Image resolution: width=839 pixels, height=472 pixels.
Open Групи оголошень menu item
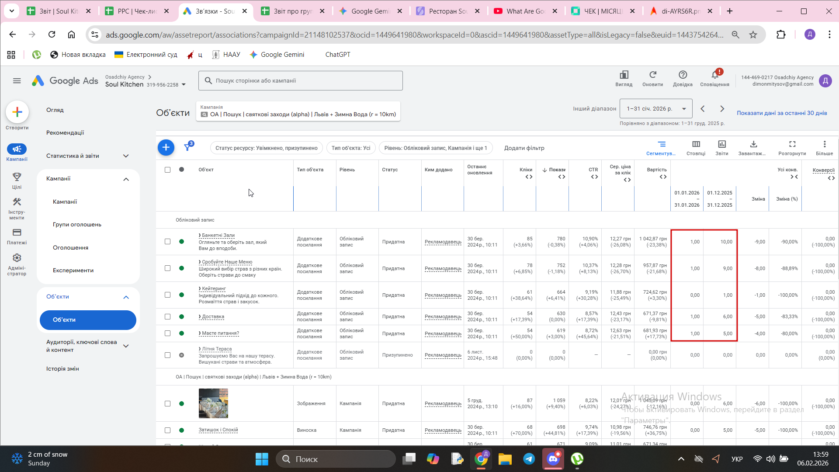pyautogui.click(x=77, y=225)
